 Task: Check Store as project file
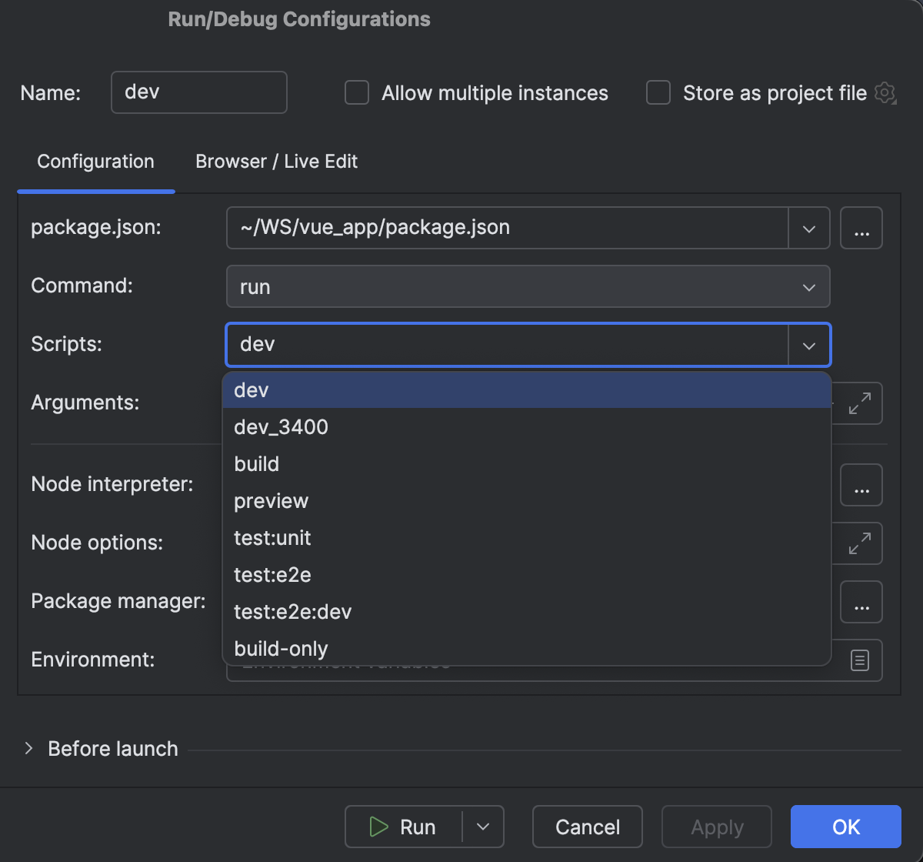[x=658, y=92]
